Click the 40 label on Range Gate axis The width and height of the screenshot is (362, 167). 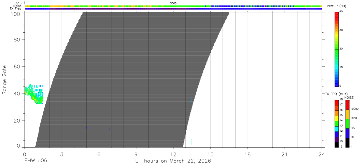[x=17, y=93]
